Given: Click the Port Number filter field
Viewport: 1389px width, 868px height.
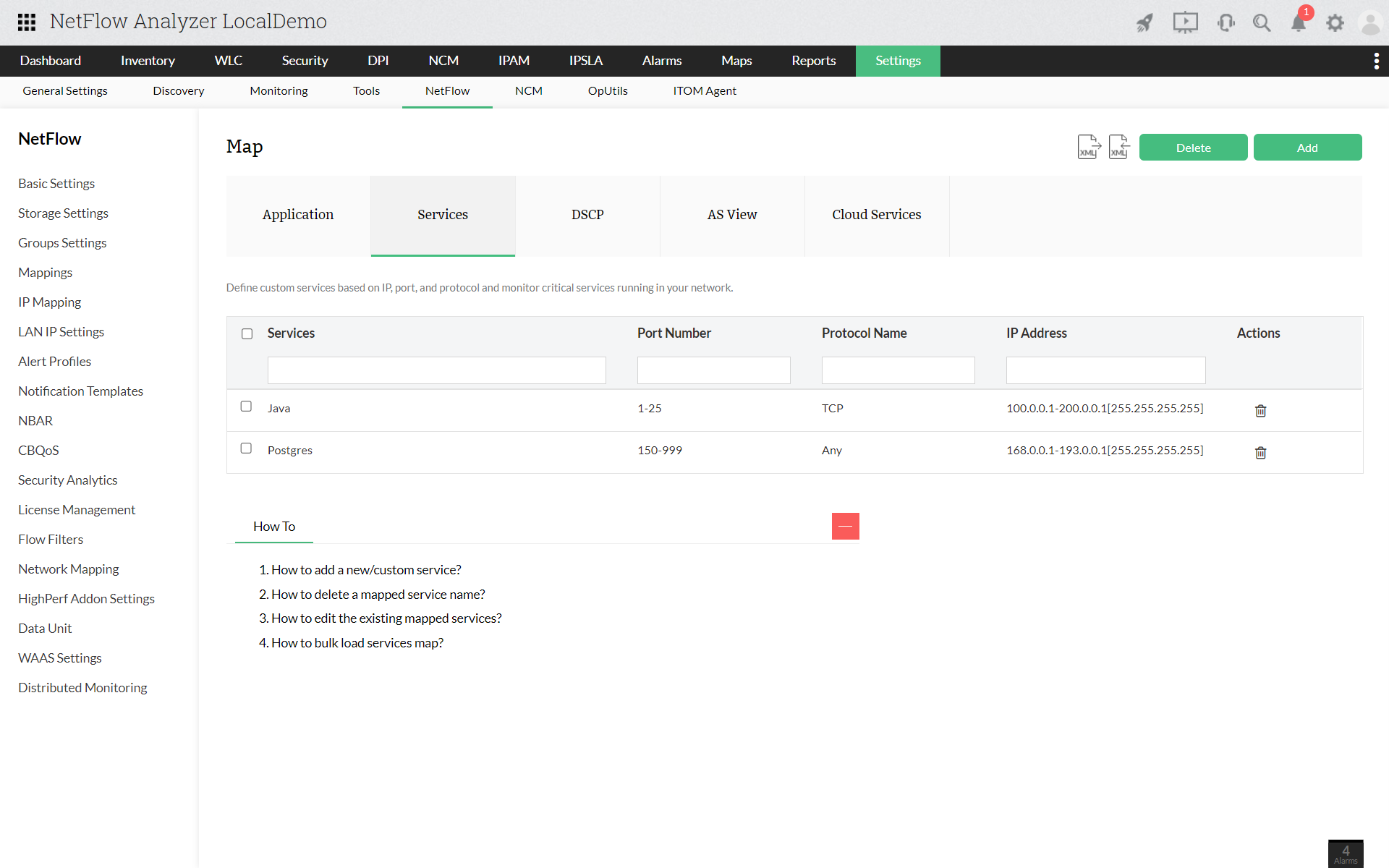Looking at the screenshot, I should (713, 370).
